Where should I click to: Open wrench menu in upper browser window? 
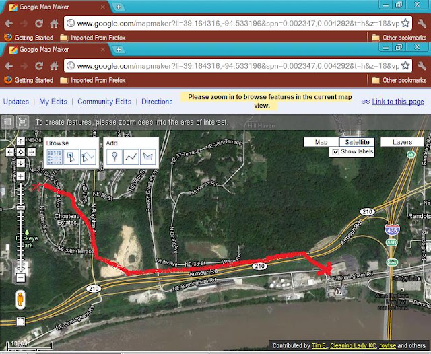point(422,23)
